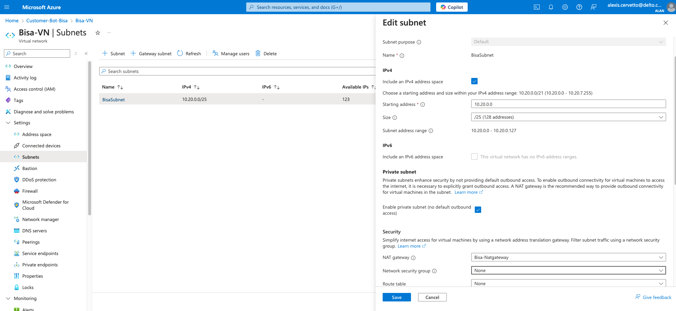Sort subnets by IPv4 column
The width and height of the screenshot is (676, 311).
191,87
